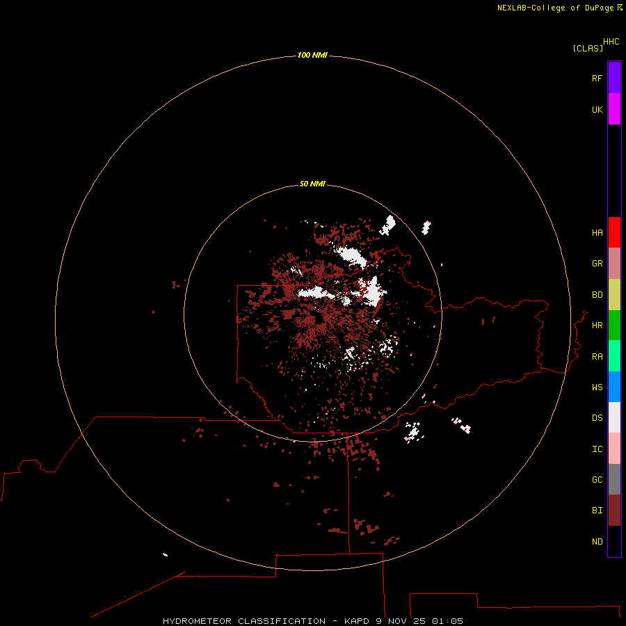
Task: Click the IC pink legend swatch
Action: [614, 449]
